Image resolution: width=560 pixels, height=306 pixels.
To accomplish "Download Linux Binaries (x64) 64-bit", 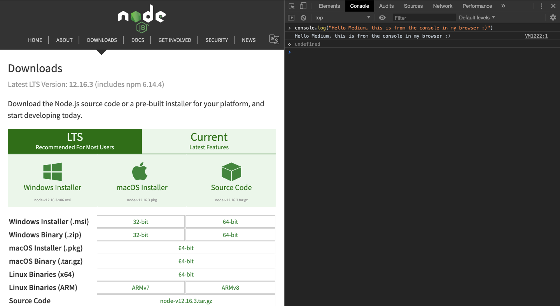I will 186,275.
